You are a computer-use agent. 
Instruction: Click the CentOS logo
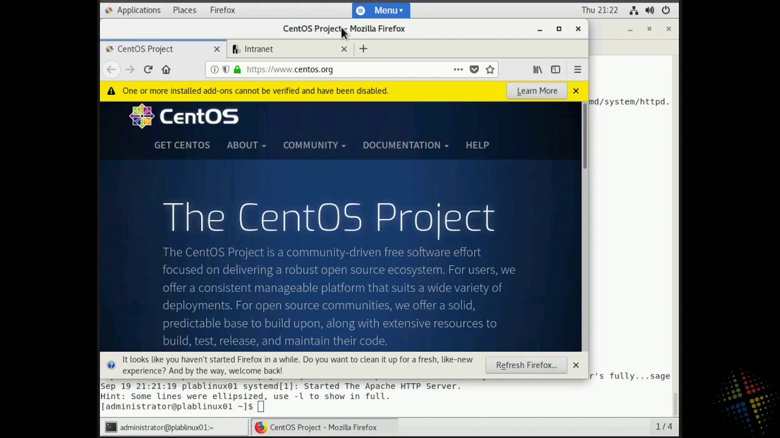coord(184,116)
